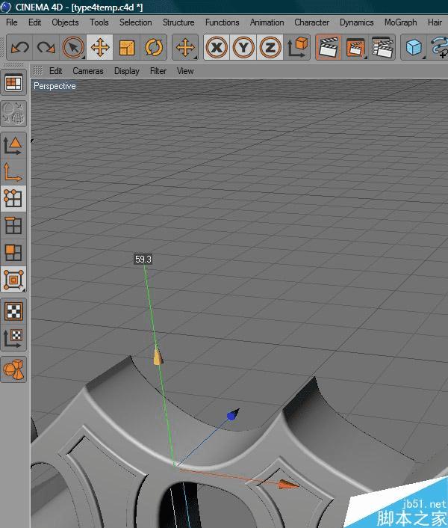Open the MoGraph menu
This screenshot has width=448, height=528.
[400, 22]
